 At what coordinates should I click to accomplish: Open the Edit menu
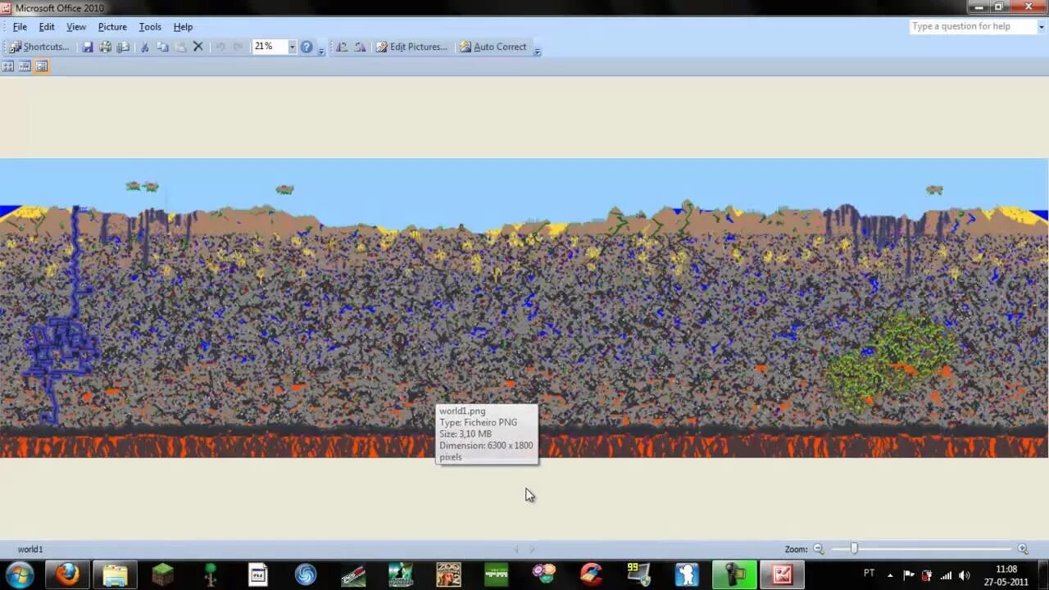pyautogui.click(x=47, y=27)
